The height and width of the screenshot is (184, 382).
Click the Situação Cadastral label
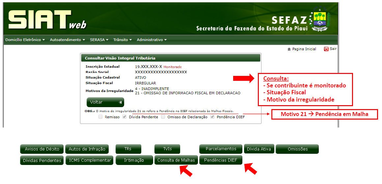pos(102,78)
